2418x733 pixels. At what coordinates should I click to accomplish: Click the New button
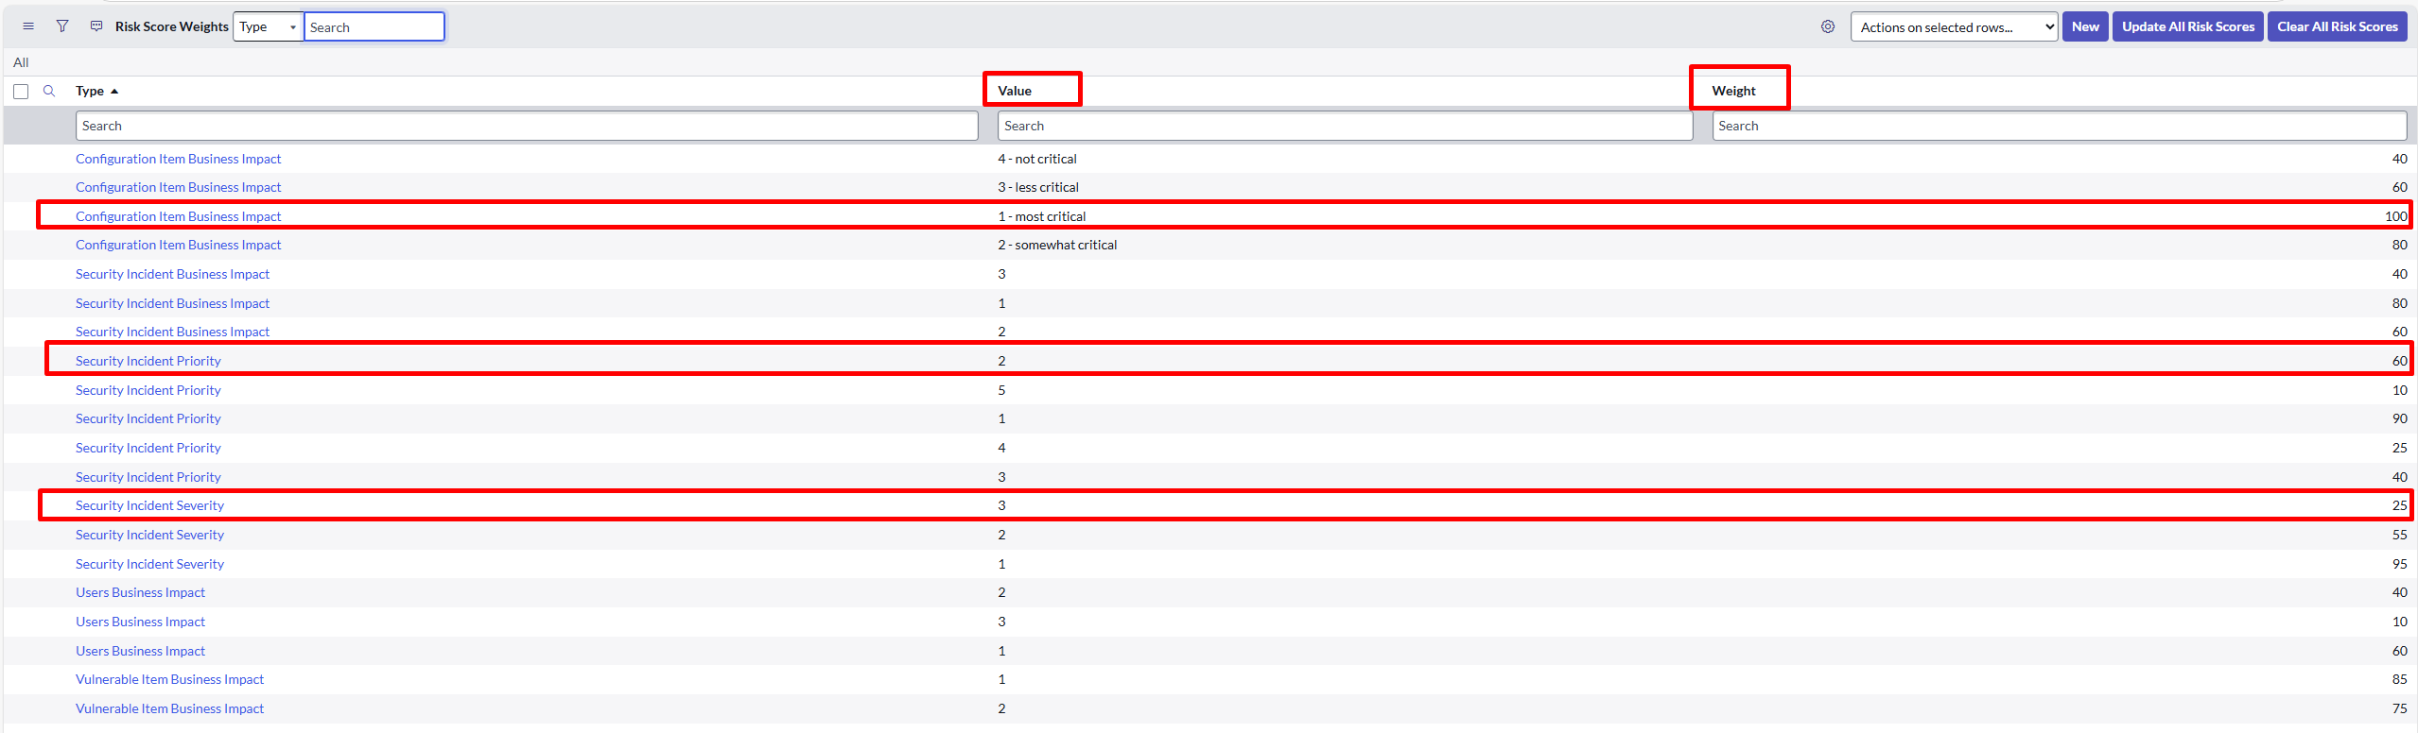pyautogui.click(x=2085, y=26)
